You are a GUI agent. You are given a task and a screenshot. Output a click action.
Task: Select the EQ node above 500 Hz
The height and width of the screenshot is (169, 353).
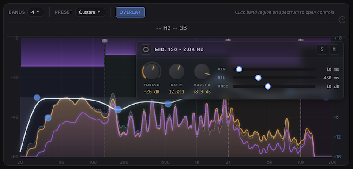[168, 104]
